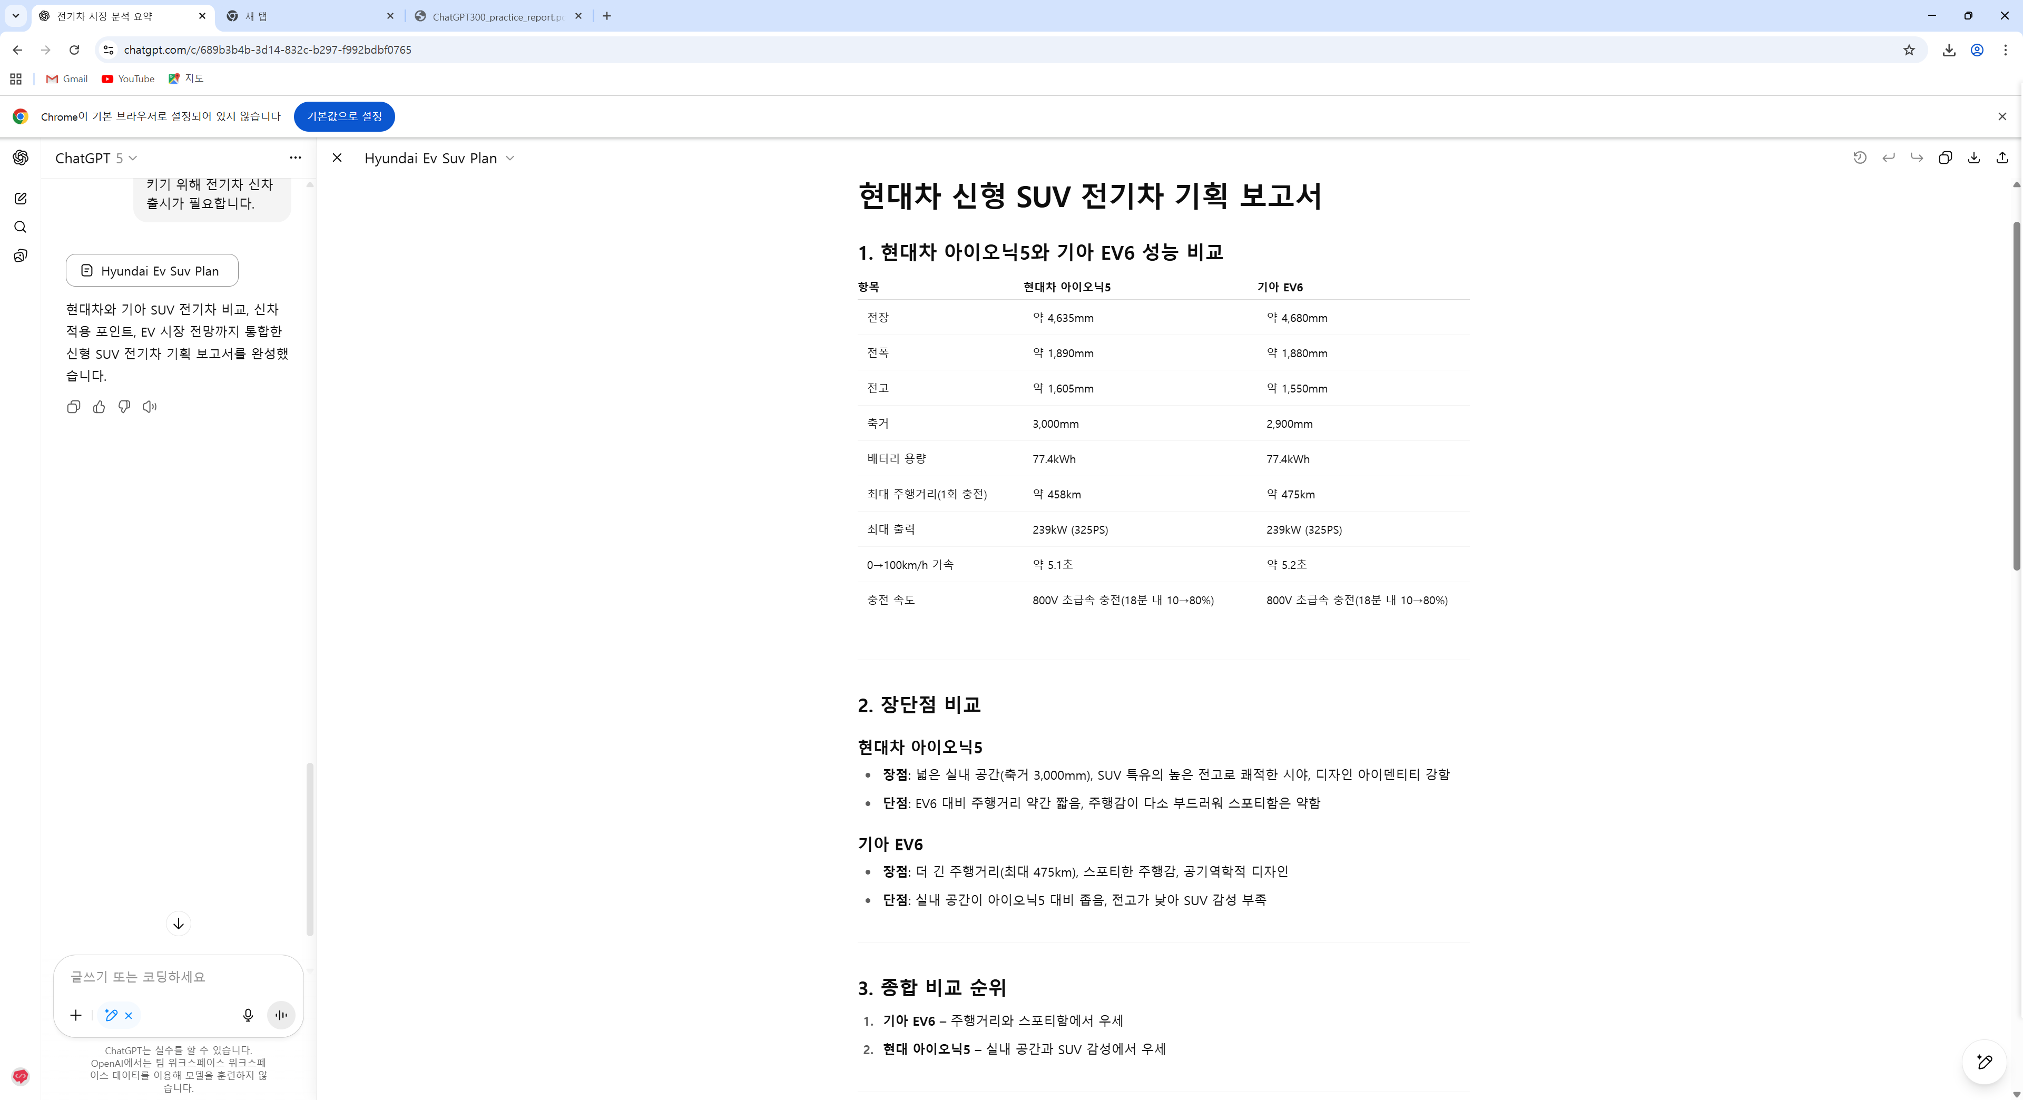The width and height of the screenshot is (2023, 1100).
Task: Share the canvas via the upload icon
Action: coord(2002,158)
